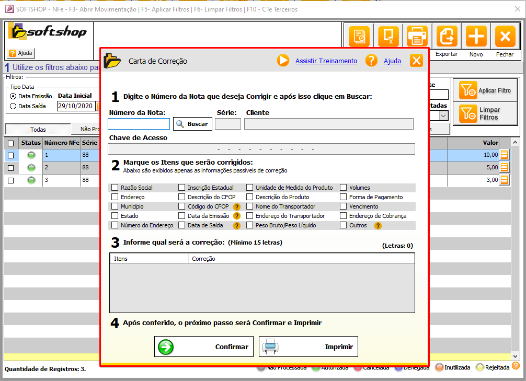Expand the dropdown arrow above Limpar Filtros
The height and width of the screenshot is (381, 526).
coord(443,116)
